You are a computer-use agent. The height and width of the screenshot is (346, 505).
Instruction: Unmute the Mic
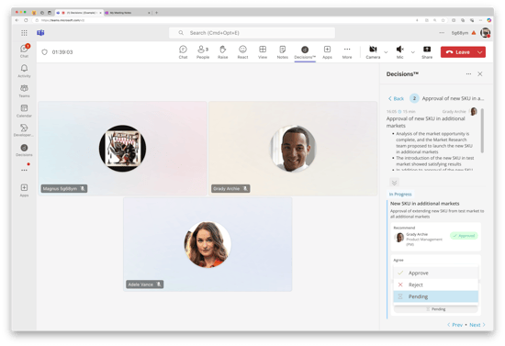pos(400,51)
